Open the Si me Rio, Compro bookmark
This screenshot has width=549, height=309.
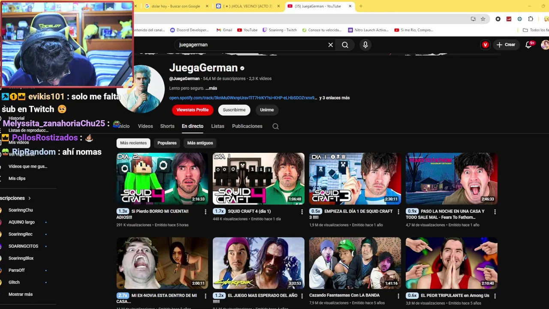coord(414,30)
